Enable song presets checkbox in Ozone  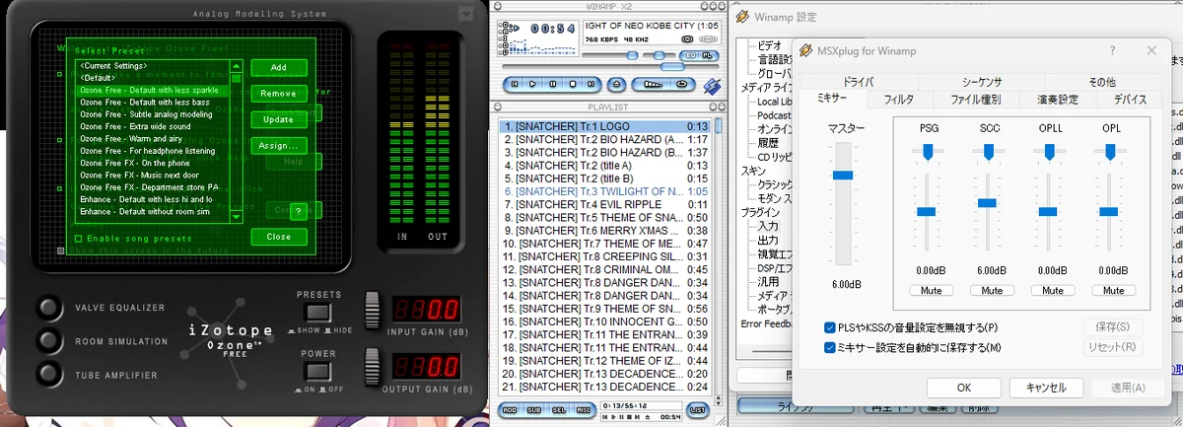pos(78,238)
